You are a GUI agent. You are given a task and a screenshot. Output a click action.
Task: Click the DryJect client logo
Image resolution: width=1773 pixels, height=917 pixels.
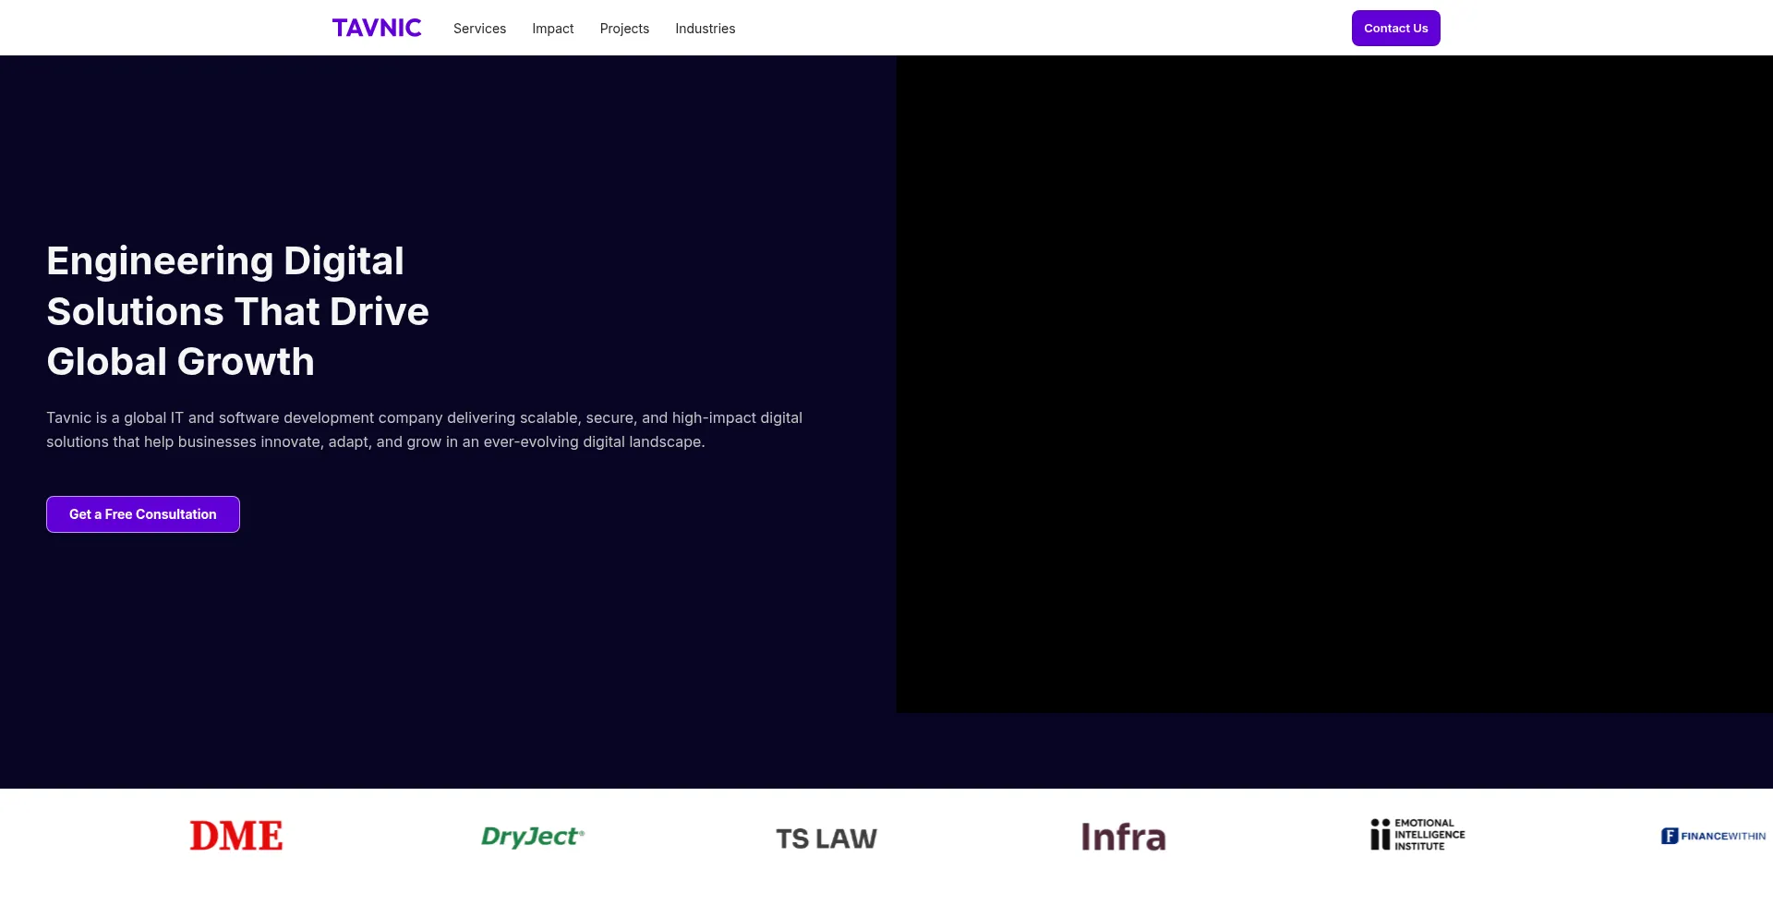pyautogui.click(x=533, y=837)
